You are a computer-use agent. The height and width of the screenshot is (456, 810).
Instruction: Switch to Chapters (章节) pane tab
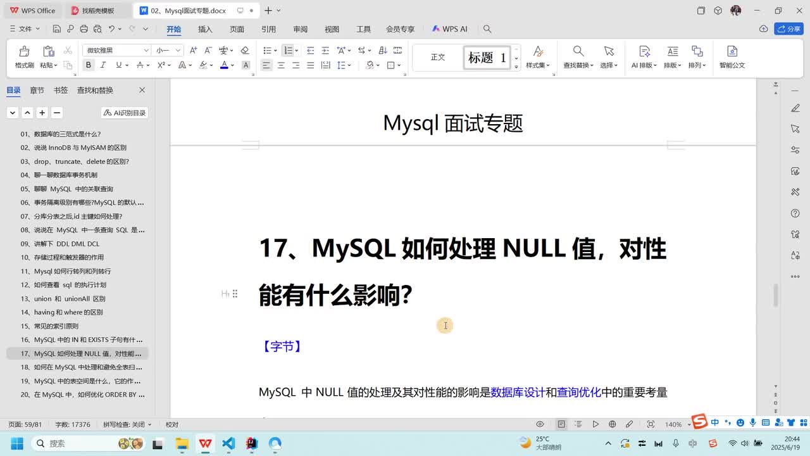click(37, 91)
